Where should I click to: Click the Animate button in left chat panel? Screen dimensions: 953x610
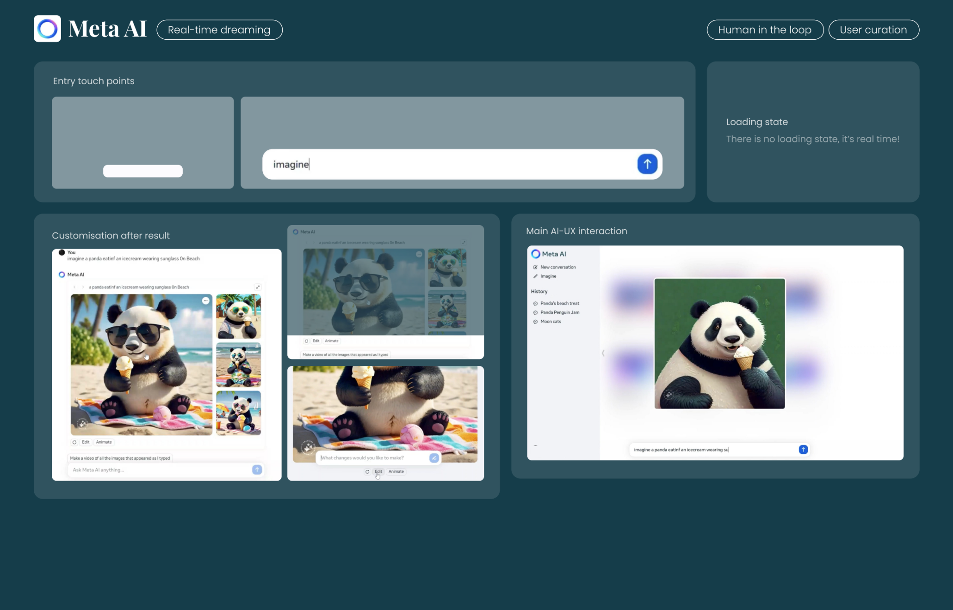pos(104,442)
